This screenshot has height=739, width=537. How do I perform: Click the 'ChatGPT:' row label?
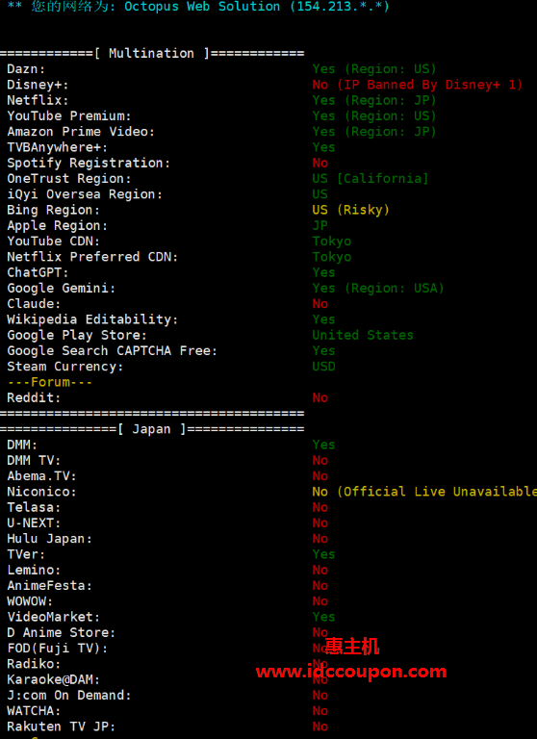pos(38,272)
